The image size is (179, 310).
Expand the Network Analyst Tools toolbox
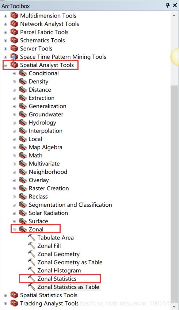(x=5, y=24)
